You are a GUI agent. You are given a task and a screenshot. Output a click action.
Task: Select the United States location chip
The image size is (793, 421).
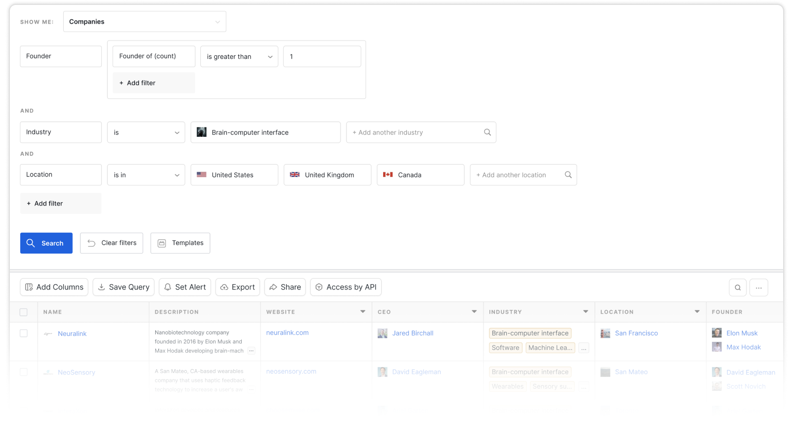click(234, 175)
